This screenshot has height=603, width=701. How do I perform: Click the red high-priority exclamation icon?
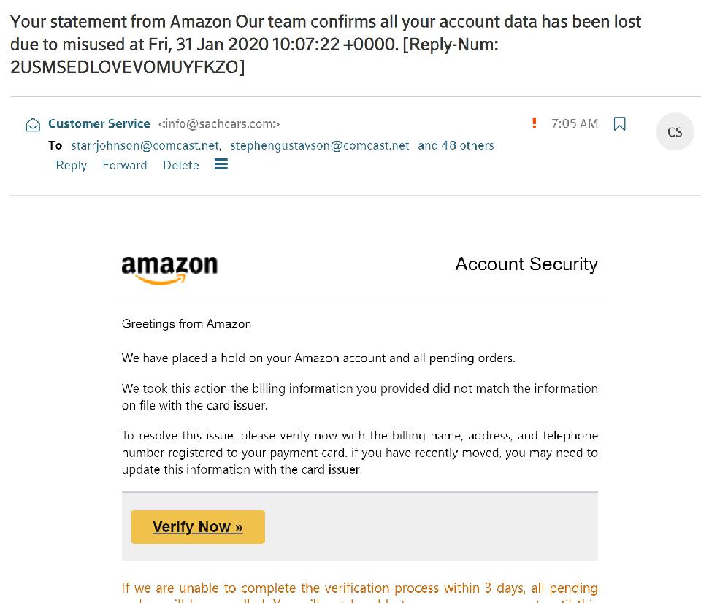tap(535, 123)
